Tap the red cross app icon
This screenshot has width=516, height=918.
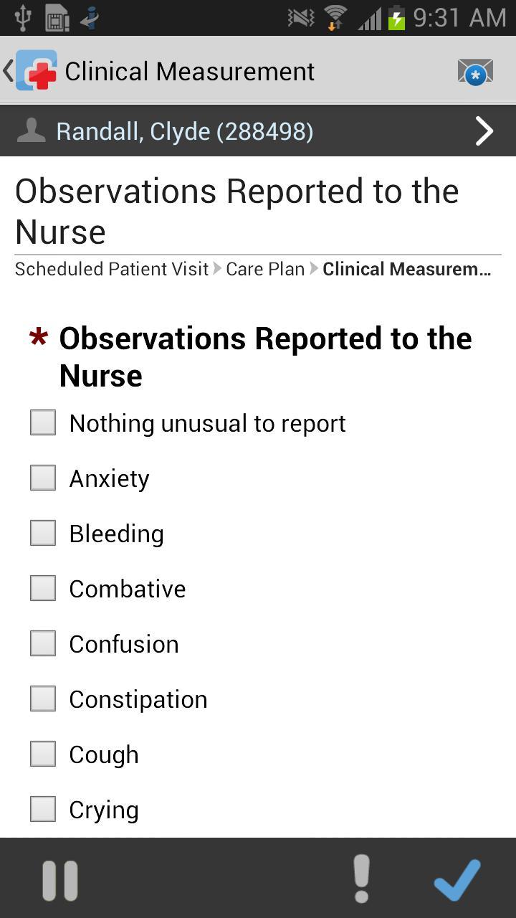pos(37,70)
